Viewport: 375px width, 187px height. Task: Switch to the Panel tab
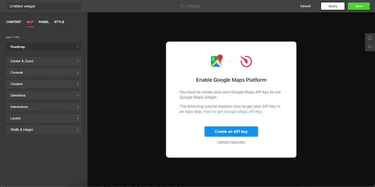[x=44, y=22]
